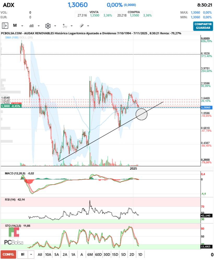217x260 pixels.
Task: Select the 1D time range
Action: tap(140, 255)
